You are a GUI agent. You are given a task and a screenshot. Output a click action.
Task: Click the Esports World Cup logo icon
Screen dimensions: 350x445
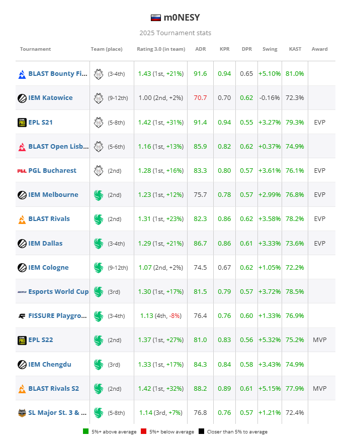click(x=22, y=292)
